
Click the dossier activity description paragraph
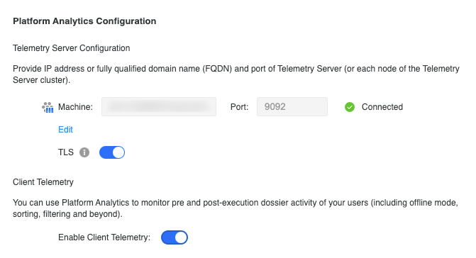pos(236,208)
